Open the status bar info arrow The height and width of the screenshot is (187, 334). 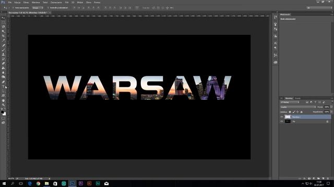pos(50,179)
